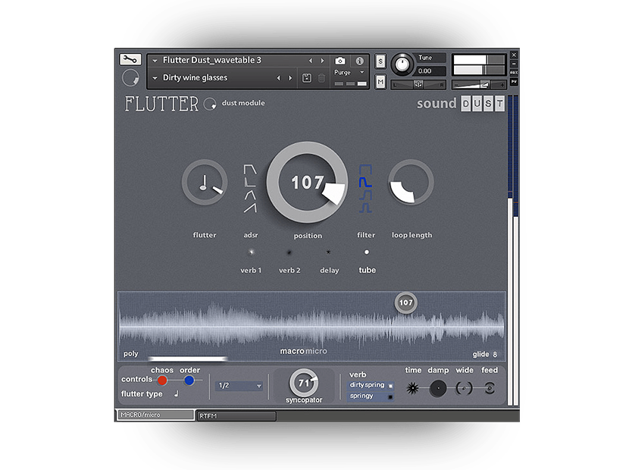
Task: Click the top ADSR envelope shape
Action: tap(250, 169)
